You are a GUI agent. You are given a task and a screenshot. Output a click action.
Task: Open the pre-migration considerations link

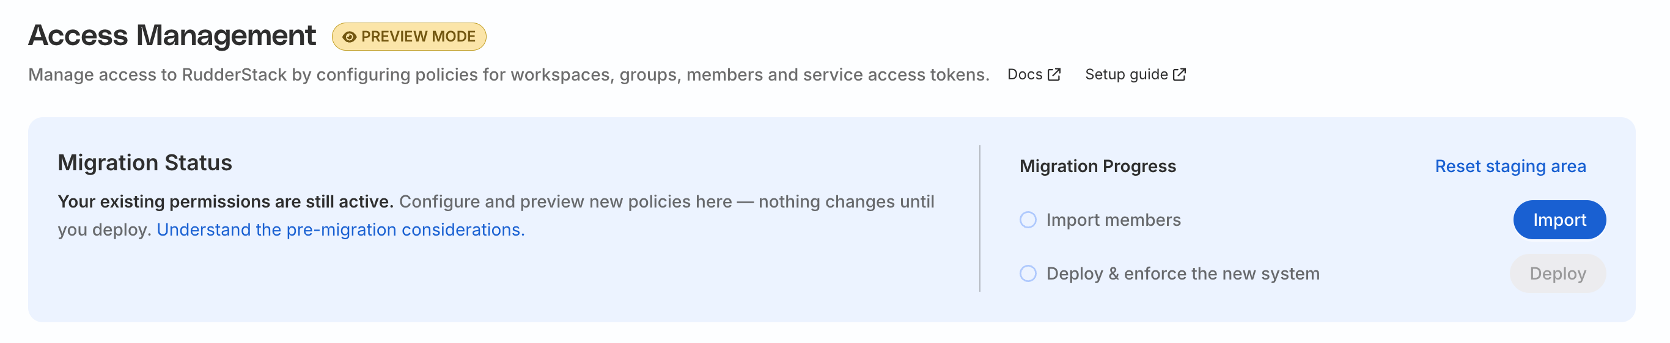[340, 229]
